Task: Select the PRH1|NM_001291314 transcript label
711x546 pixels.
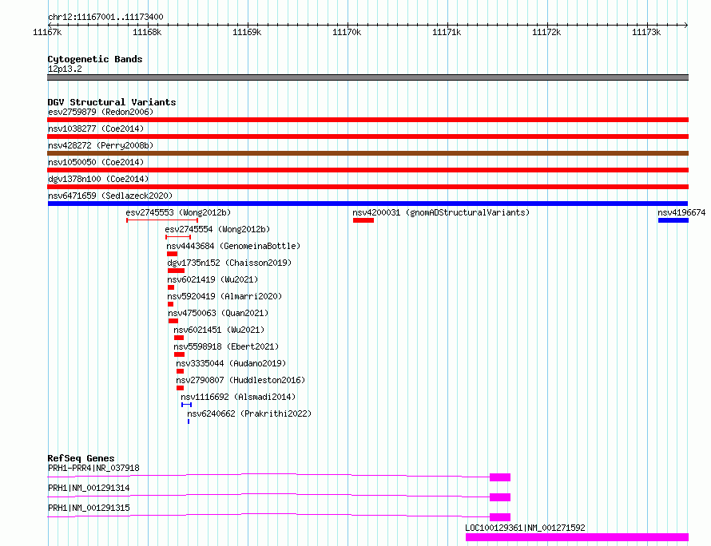Action: (x=89, y=488)
